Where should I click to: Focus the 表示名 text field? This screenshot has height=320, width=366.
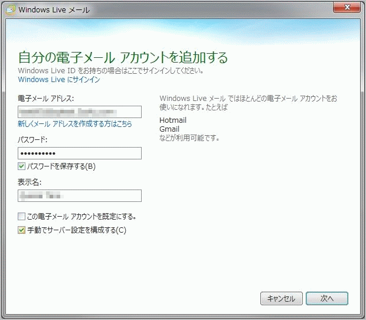click(80, 195)
